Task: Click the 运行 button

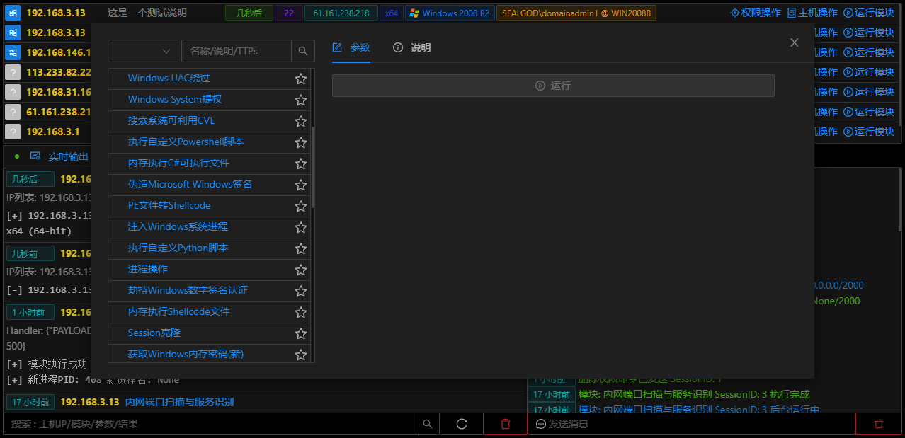Action: tap(553, 86)
